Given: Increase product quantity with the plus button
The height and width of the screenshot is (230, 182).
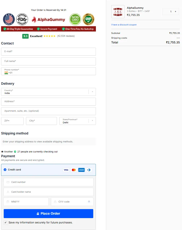Looking at the screenshot, I should [x=175, y=11].
